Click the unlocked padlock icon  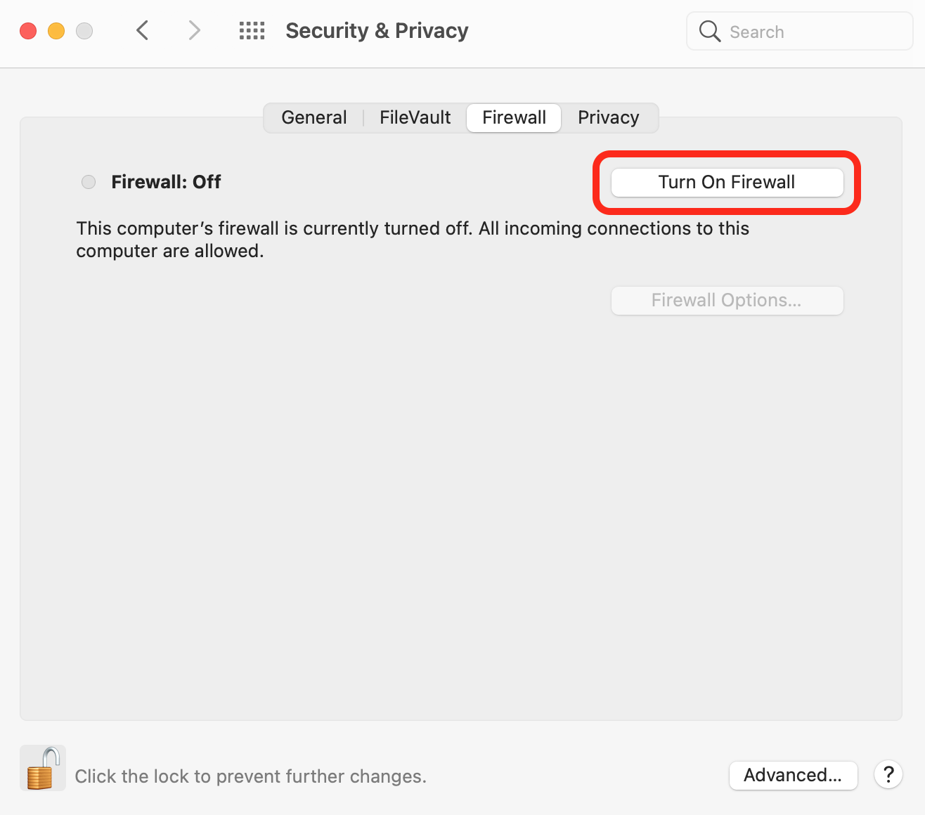point(42,767)
